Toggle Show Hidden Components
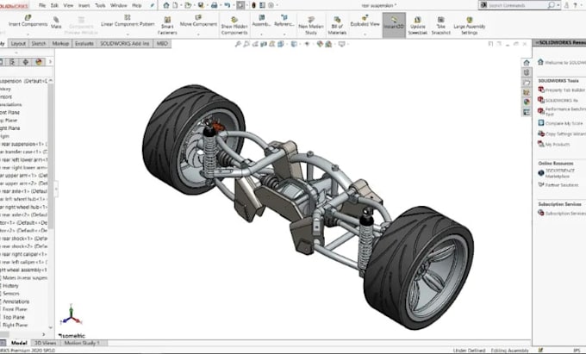Viewport: 586px width, 354px height. (234, 25)
